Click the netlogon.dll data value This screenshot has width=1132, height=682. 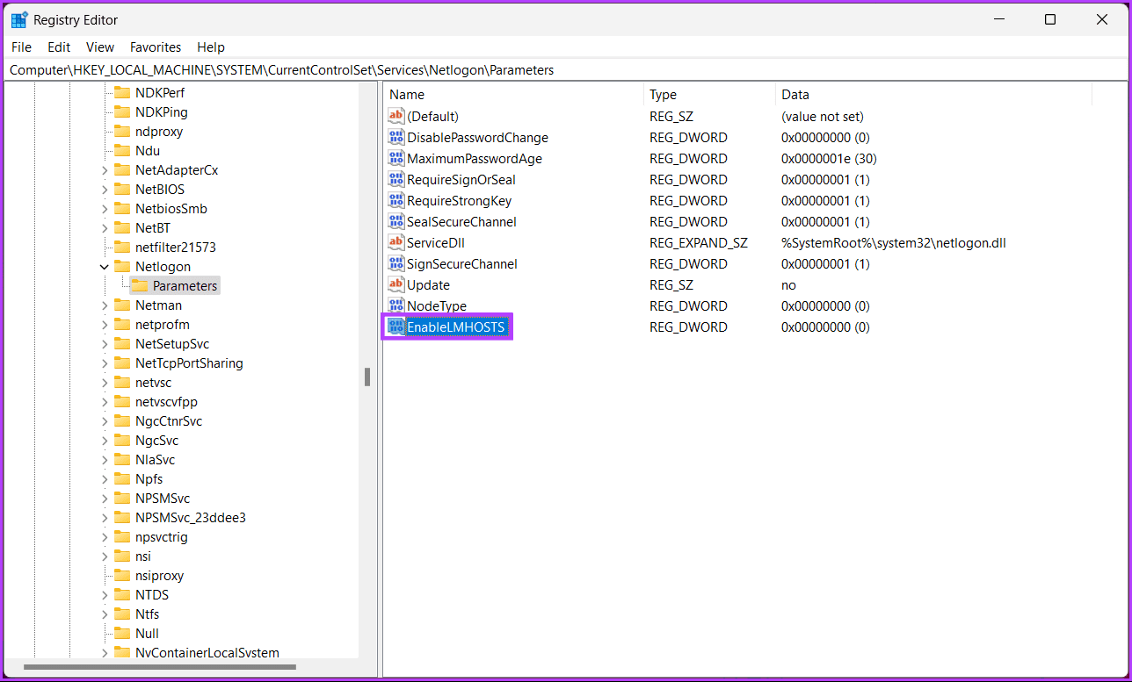[893, 242]
